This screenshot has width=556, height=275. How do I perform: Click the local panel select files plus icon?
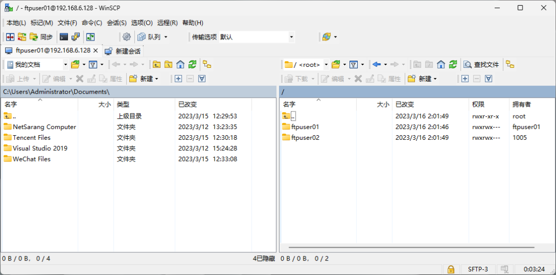pos(178,79)
